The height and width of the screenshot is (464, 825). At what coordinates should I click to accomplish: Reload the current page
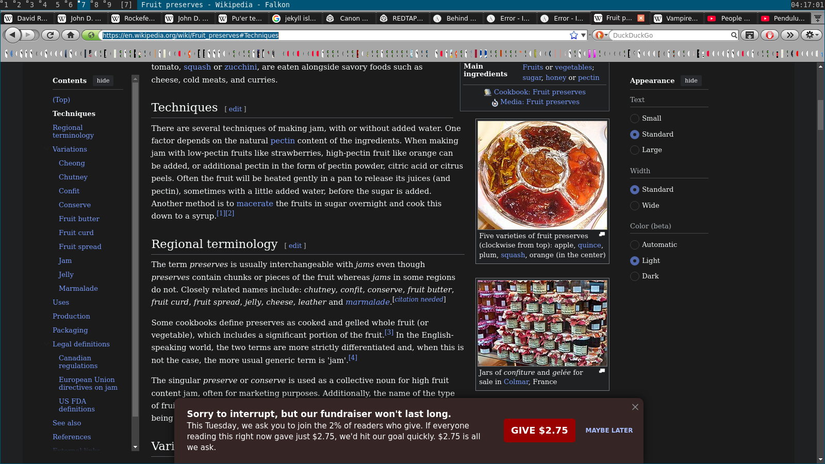[50, 35]
